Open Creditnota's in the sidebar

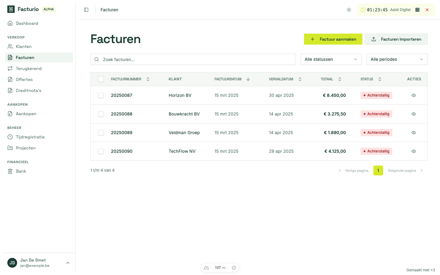point(39,90)
